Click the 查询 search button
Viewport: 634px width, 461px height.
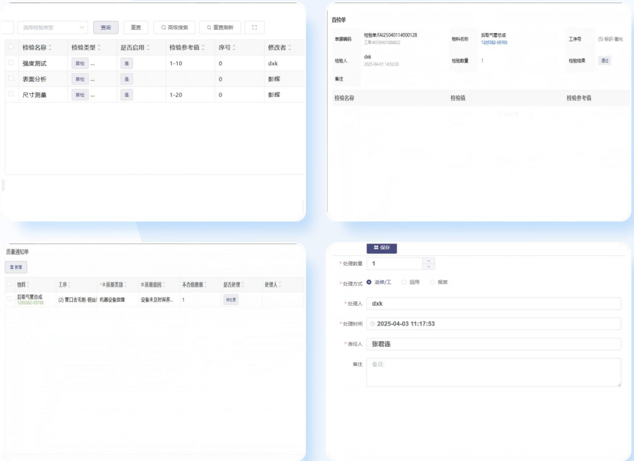point(105,28)
